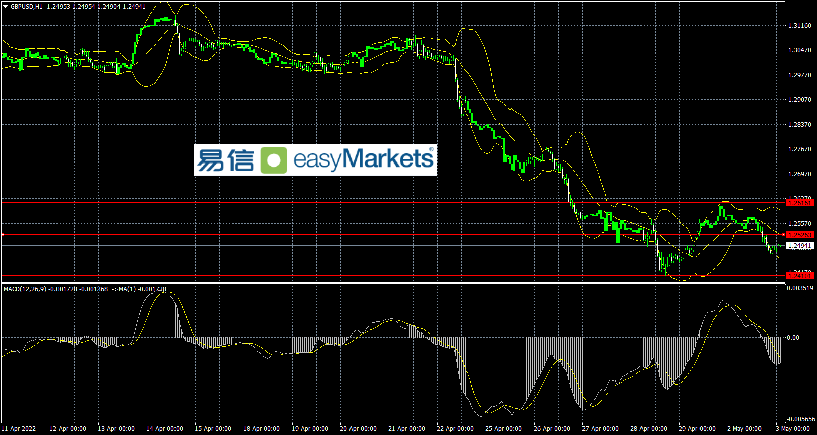
Task: Select the 25 Apr 00:00 time label
Action: pyautogui.click(x=503, y=429)
